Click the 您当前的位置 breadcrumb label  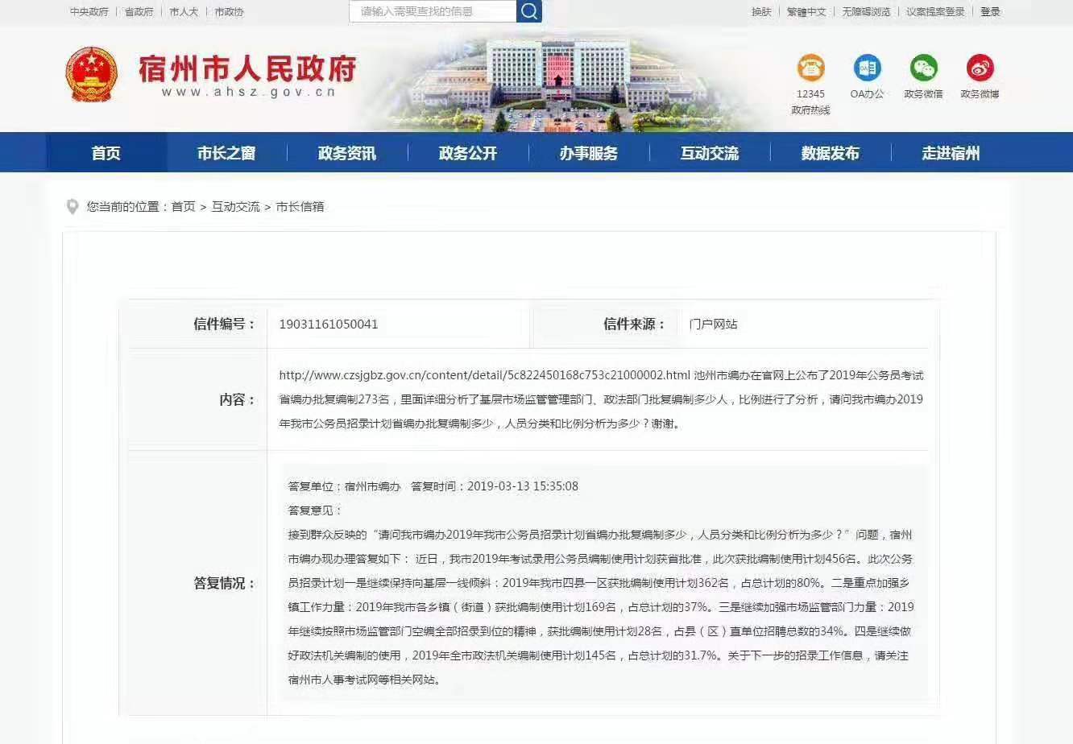point(128,207)
